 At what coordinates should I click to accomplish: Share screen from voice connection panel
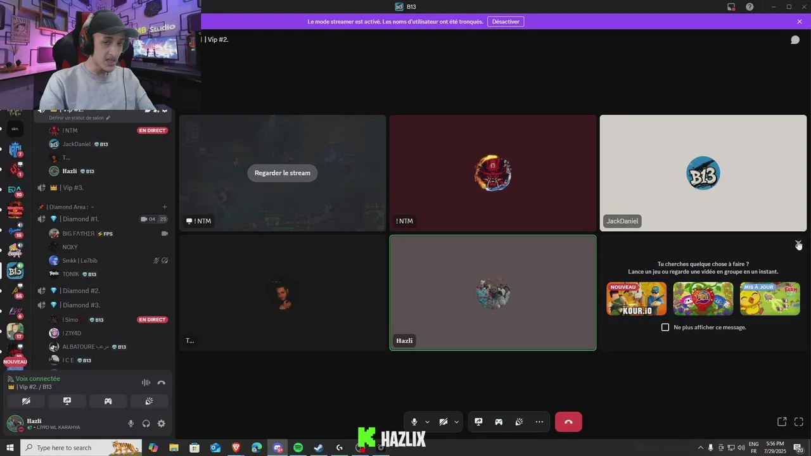[x=67, y=401]
